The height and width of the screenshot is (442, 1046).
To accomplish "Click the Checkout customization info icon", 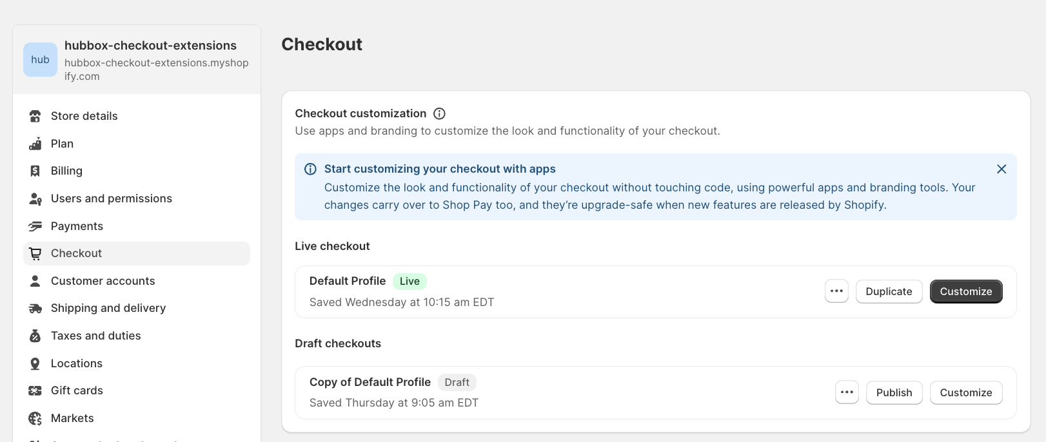I will tap(439, 113).
